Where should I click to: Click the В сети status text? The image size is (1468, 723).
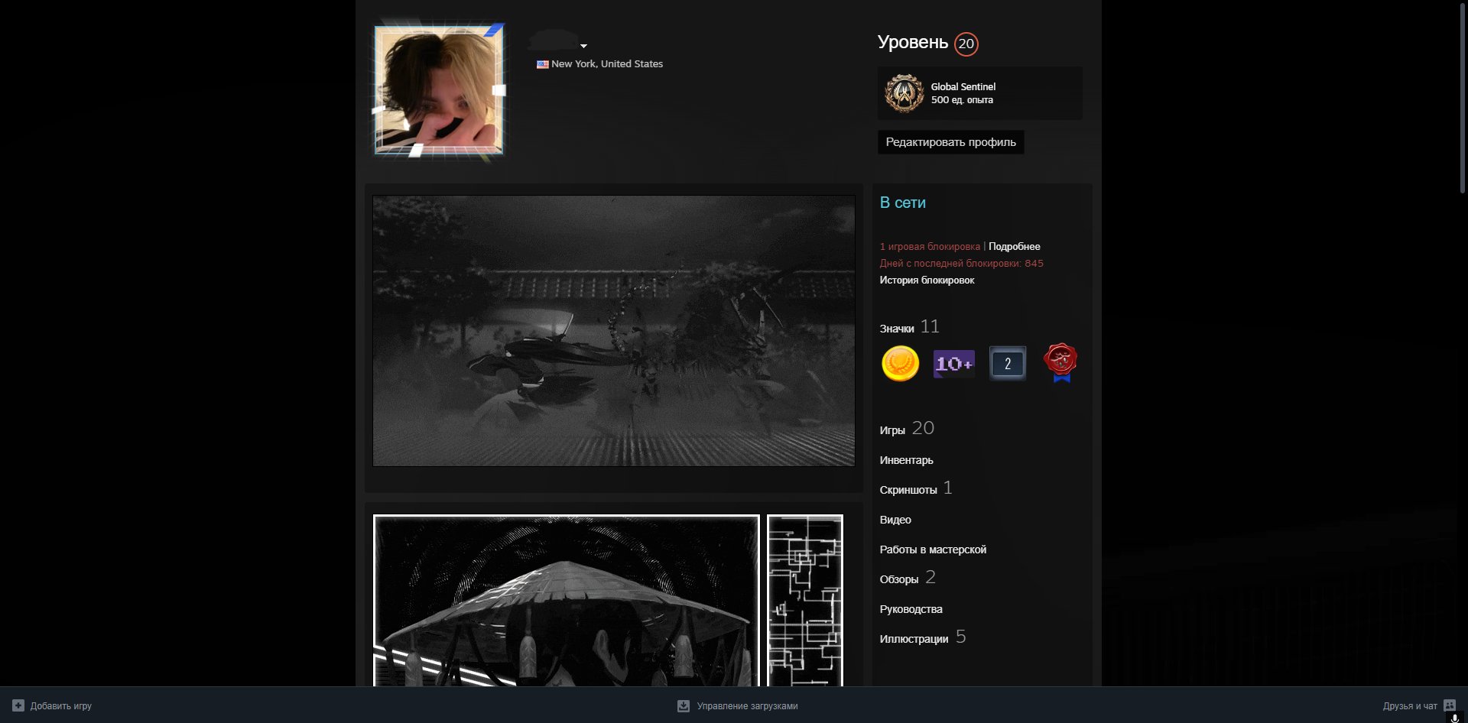coord(902,203)
